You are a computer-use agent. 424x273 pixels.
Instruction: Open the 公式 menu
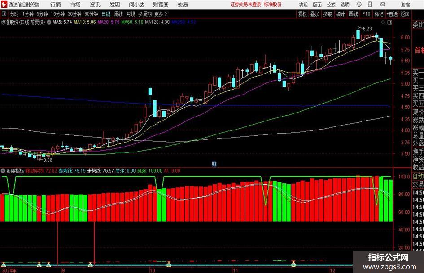(331, 4)
